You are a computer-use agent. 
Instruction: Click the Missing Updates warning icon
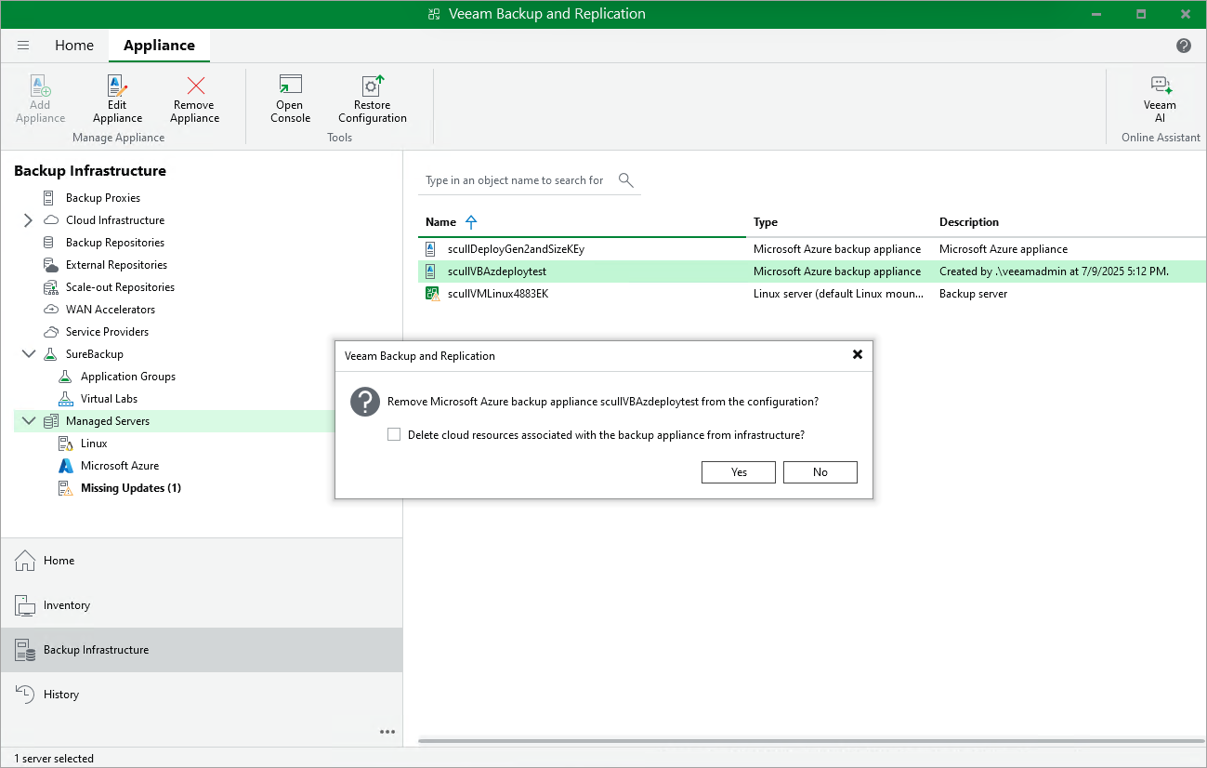point(65,488)
